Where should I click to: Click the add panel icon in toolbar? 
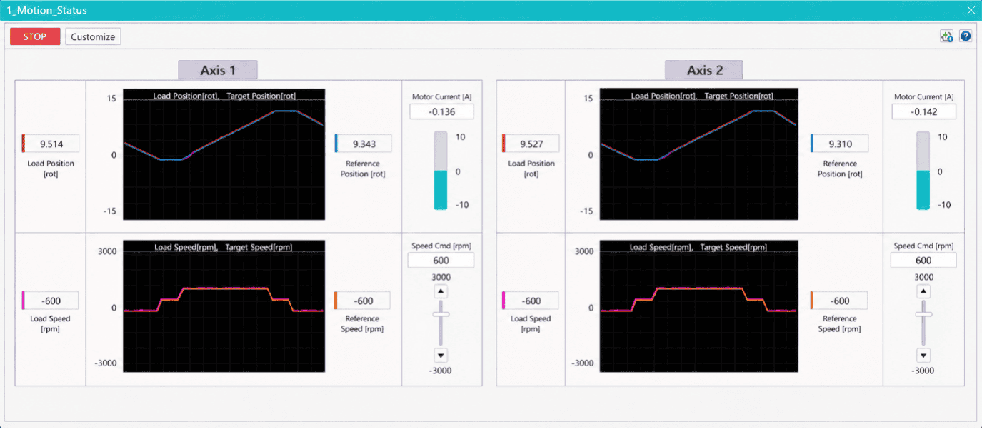click(947, 36)
